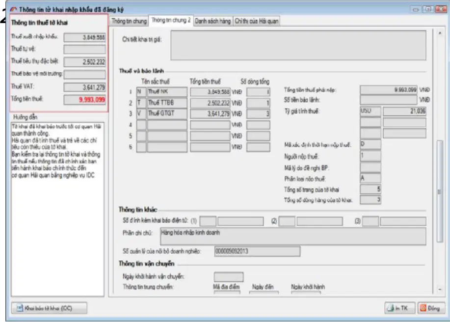Click the empty Thuế bảo vệ môi trường field

(x=84, y=74)
